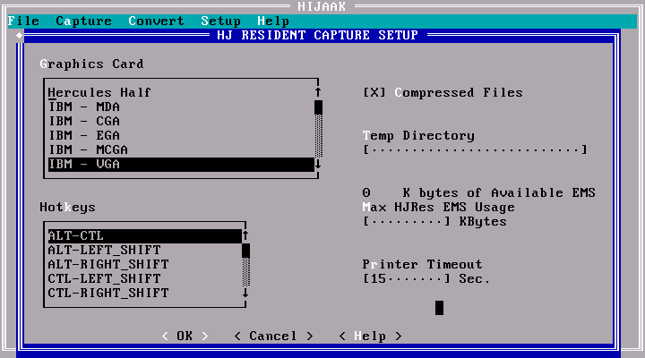Choose ALT-CTL hotkey
The image size is (645, 358).
click(145, 236)
